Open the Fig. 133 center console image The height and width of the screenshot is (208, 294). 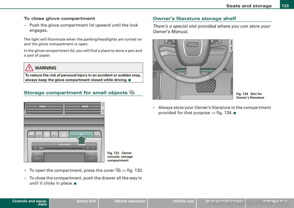click(64, 132)
